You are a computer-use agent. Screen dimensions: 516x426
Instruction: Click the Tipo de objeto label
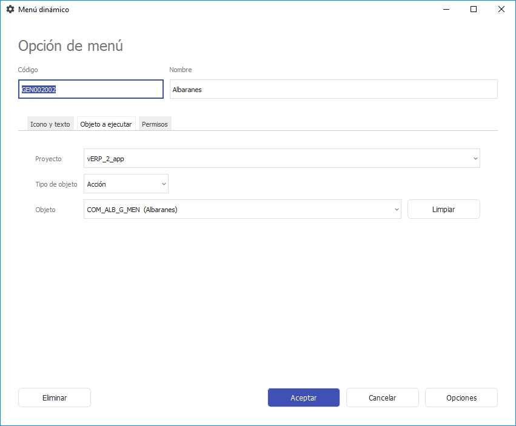pyautogui.click(x=56, y=184)
